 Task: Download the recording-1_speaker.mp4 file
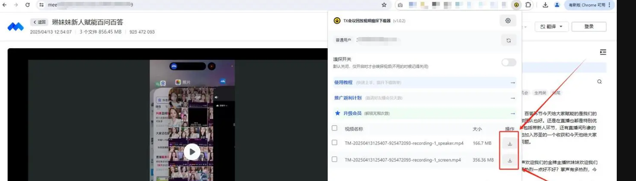[x=509, y=143]
